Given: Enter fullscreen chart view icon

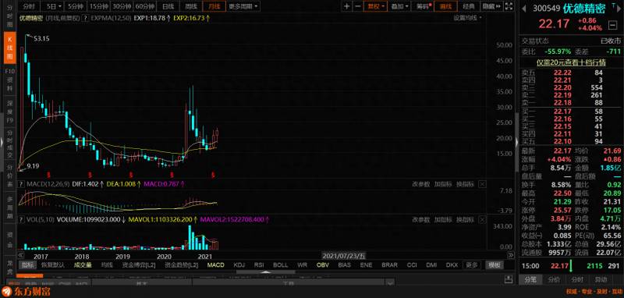Looking at the screenshot, I should (509, 6).
